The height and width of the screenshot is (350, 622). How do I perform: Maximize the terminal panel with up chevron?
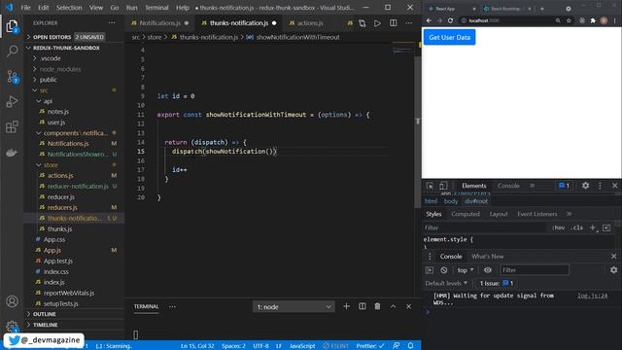pos(393,306)
